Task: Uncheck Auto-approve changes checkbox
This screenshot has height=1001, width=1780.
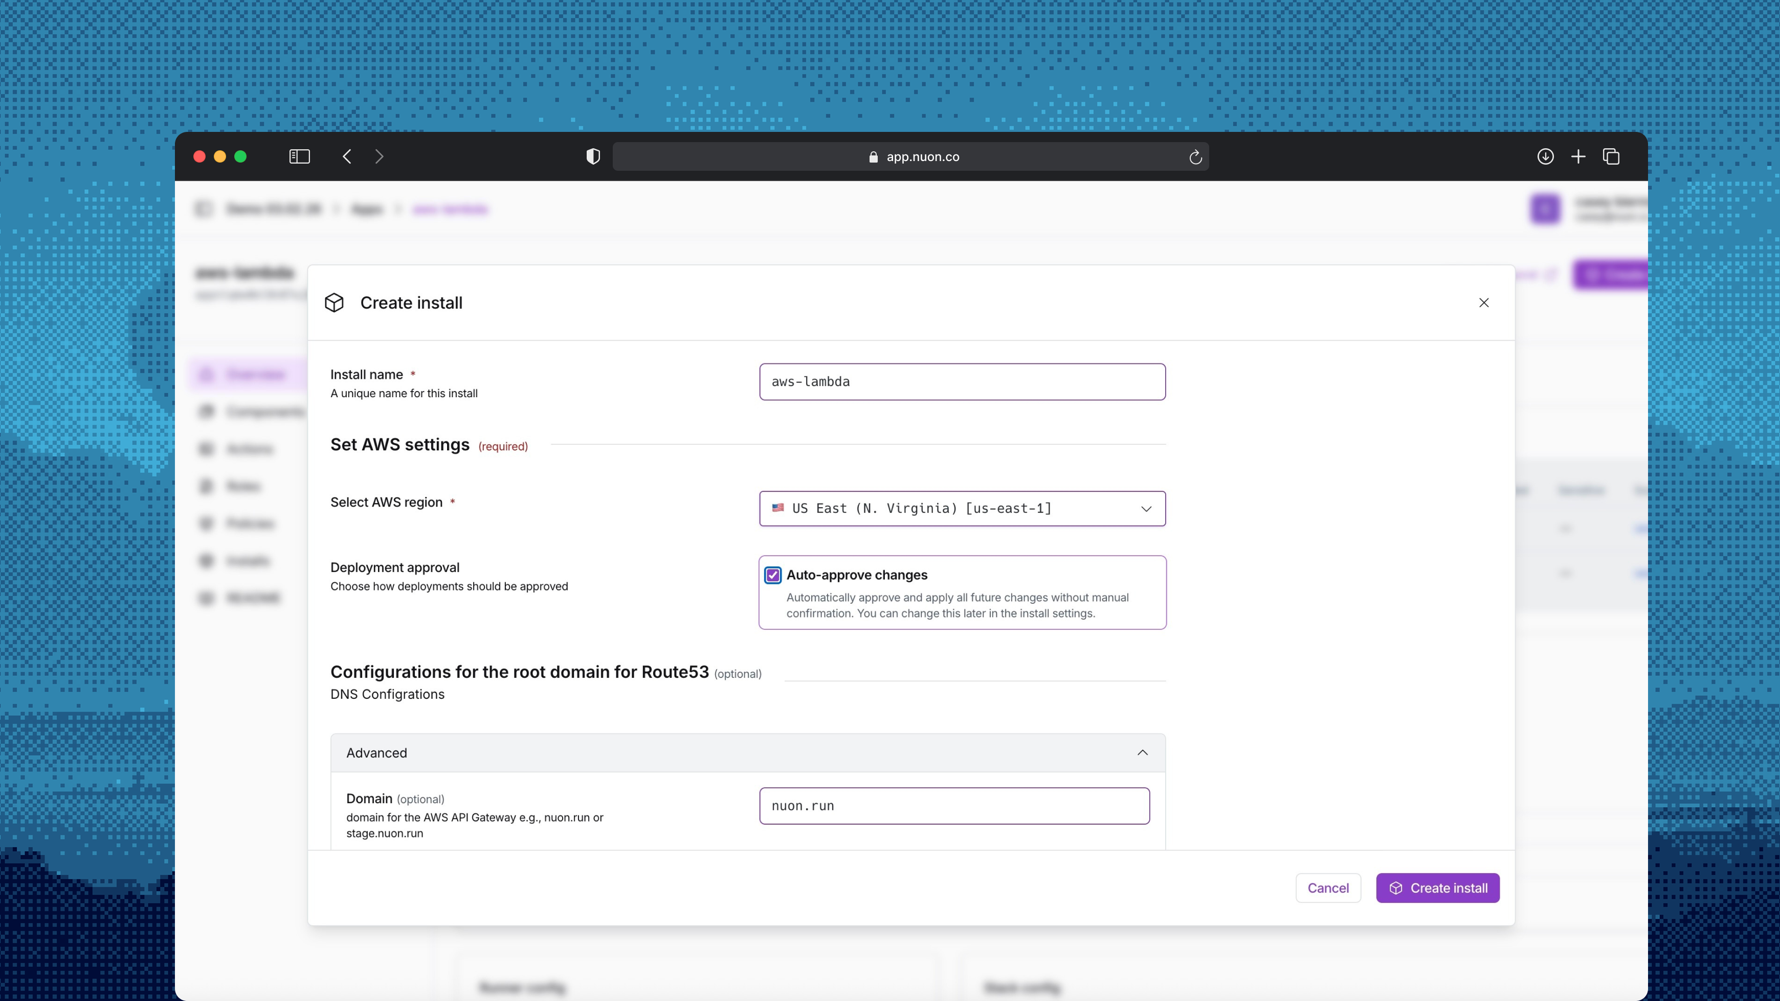Action: pyautogui.click(x=772, y=575)
